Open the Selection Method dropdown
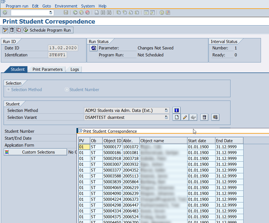The width and height of the screenshot is (269, 223). tap(166, 110)
